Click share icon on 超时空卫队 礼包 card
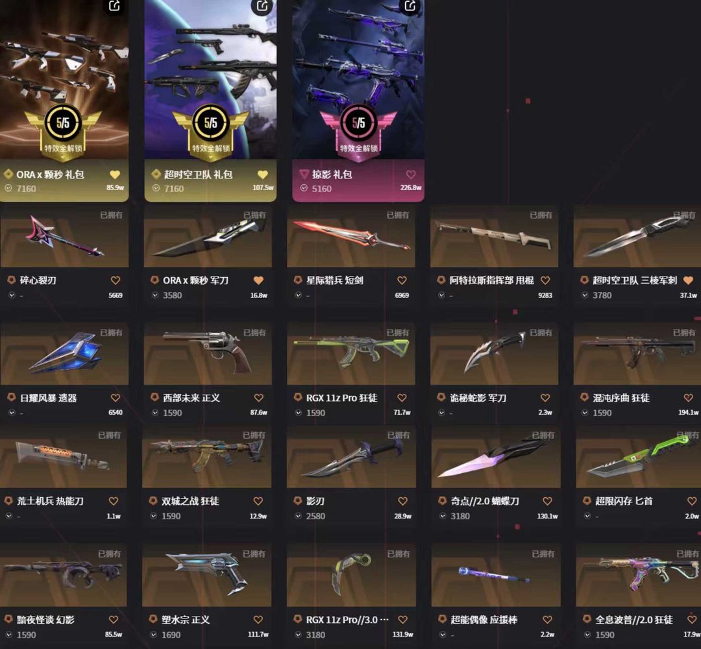This screenshot has height=649, width=701. (262, 6)
